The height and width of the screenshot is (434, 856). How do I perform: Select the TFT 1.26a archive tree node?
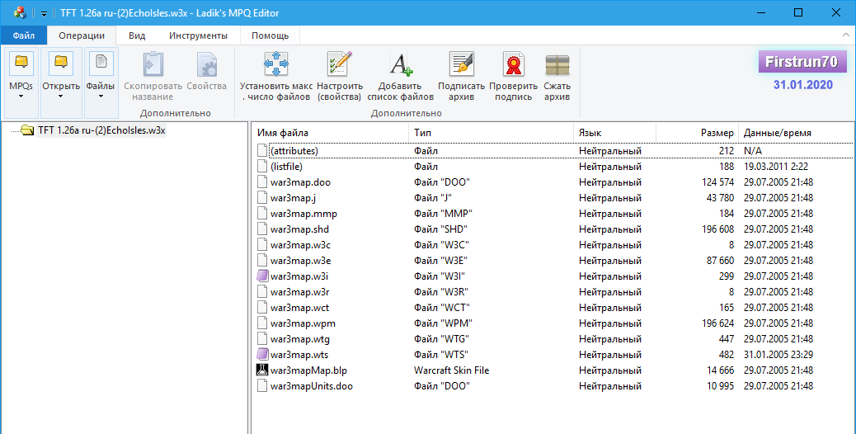[x=101, y=130]
